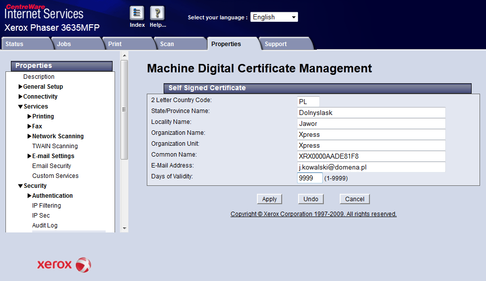The width and height of the screenshot is (486, 281).
Task: Click the E-Mail Address field
Action: click(x=371, y=167)
